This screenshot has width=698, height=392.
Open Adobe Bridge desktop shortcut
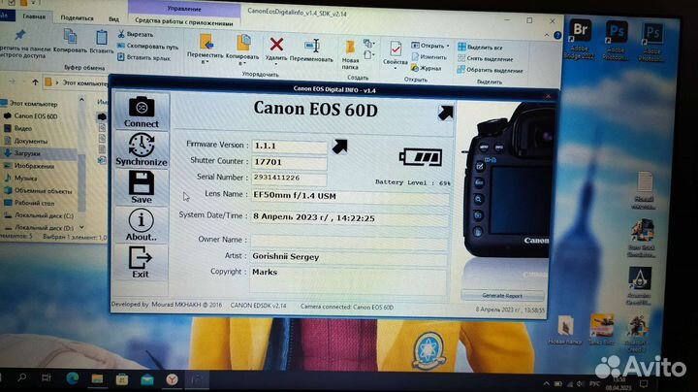[x=580, y=39]
